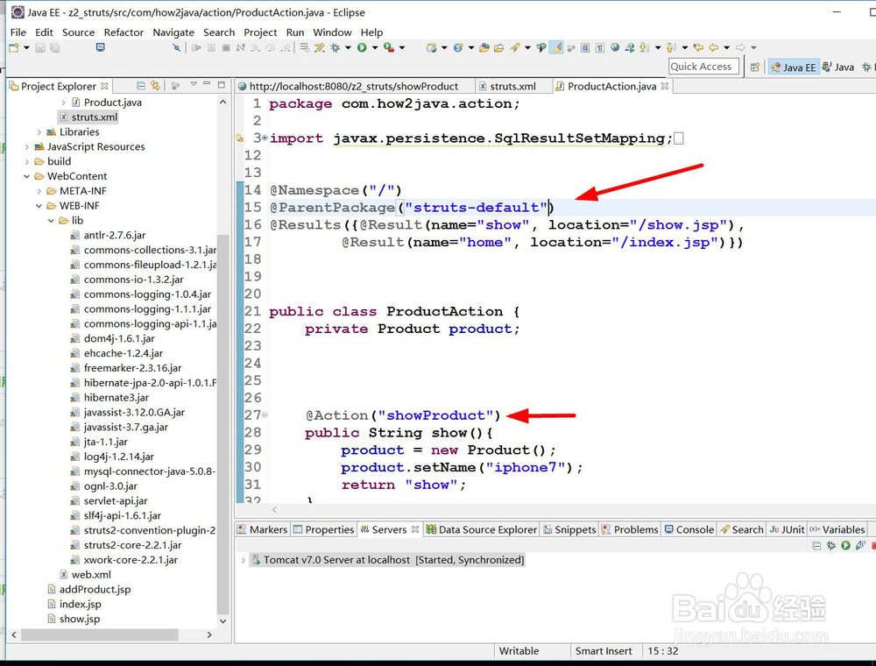Image resolution: width=876 pixels, height=666 pixels.
Task: Select struts.xml in Project Explorer
Action: [88, 117]
